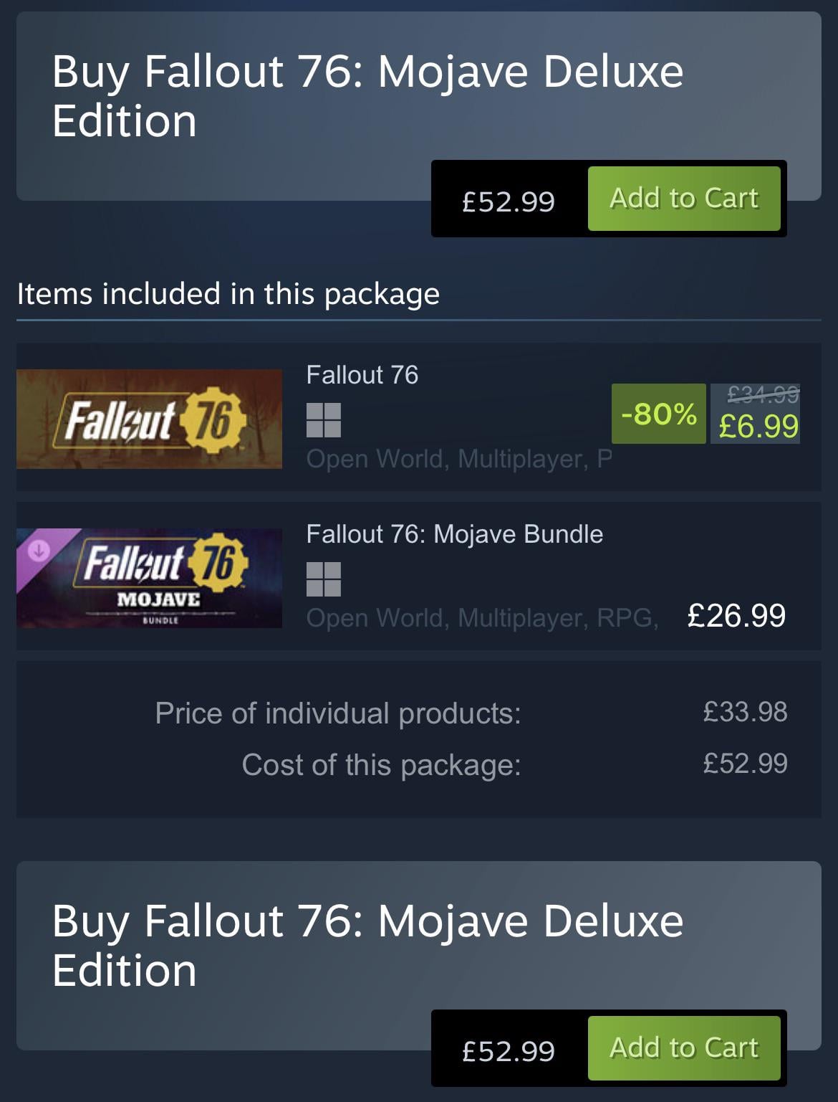Image resolution: width=838 pixels, height=1102 pixels.
Task: Click the struck-through £34.99 original price
Action: (x=762, y=394)
